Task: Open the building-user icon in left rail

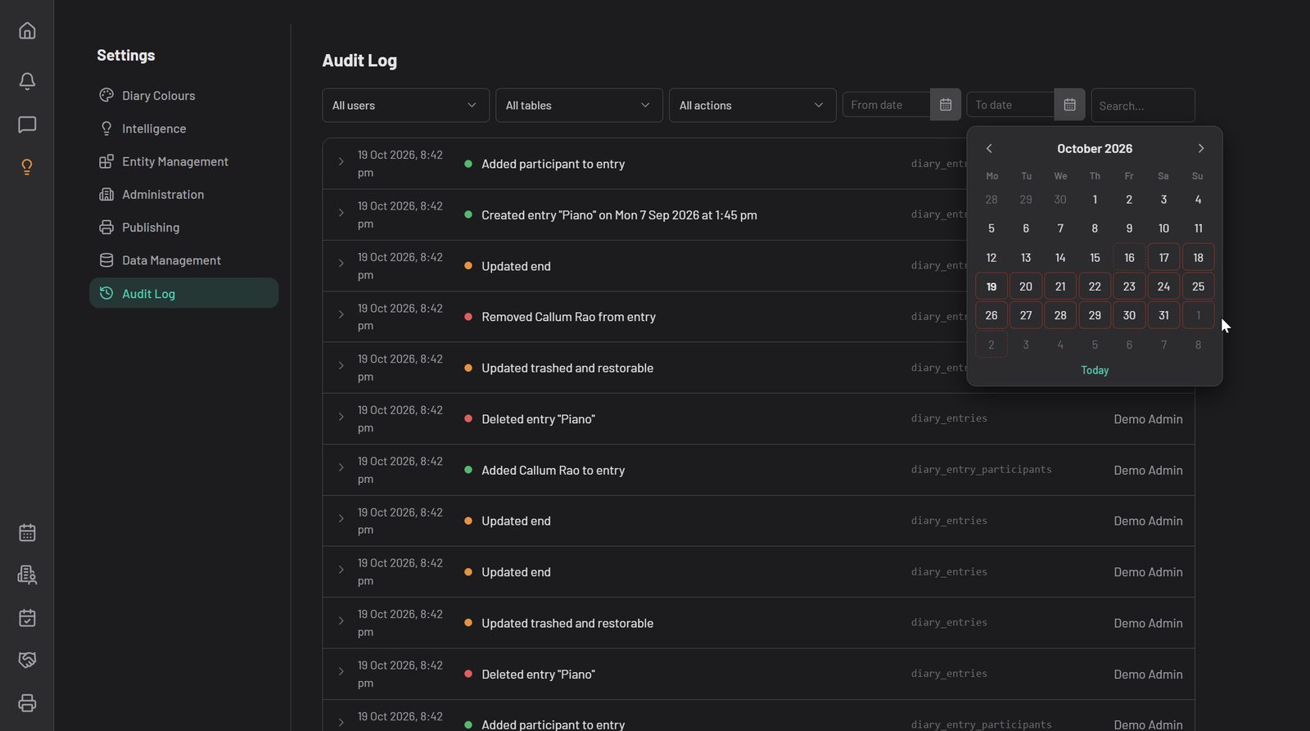Action: [x=27, y=575]
